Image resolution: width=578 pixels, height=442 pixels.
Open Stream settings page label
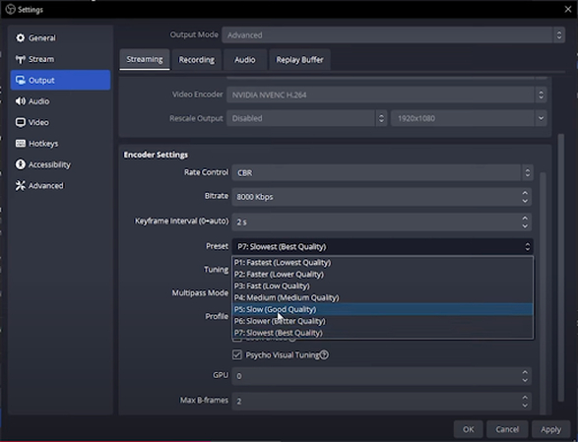41,59
